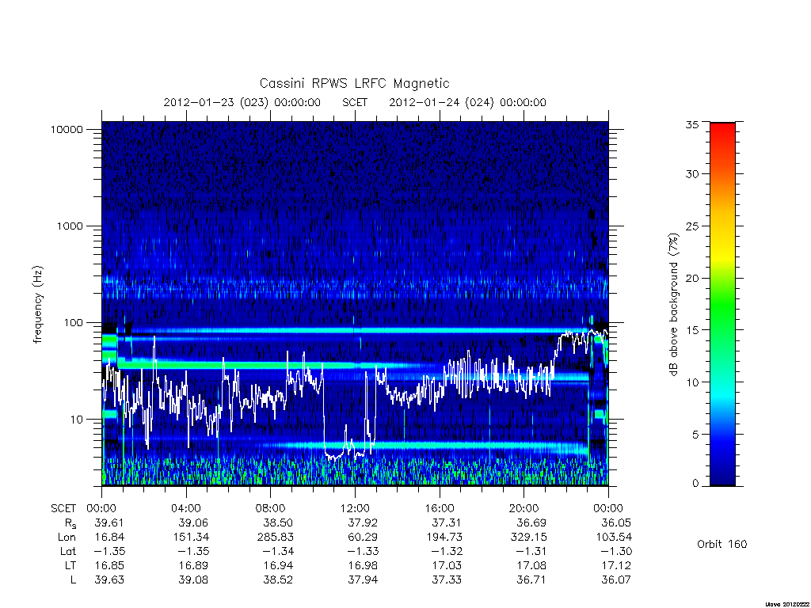Click the colorbar tick label 10
The width and height of the screenshot is (811, 608).
[x=692, y=382]
